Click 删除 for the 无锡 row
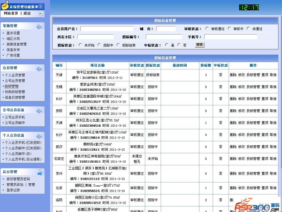This screenshot has height=212, width=282. pos(233,87)
